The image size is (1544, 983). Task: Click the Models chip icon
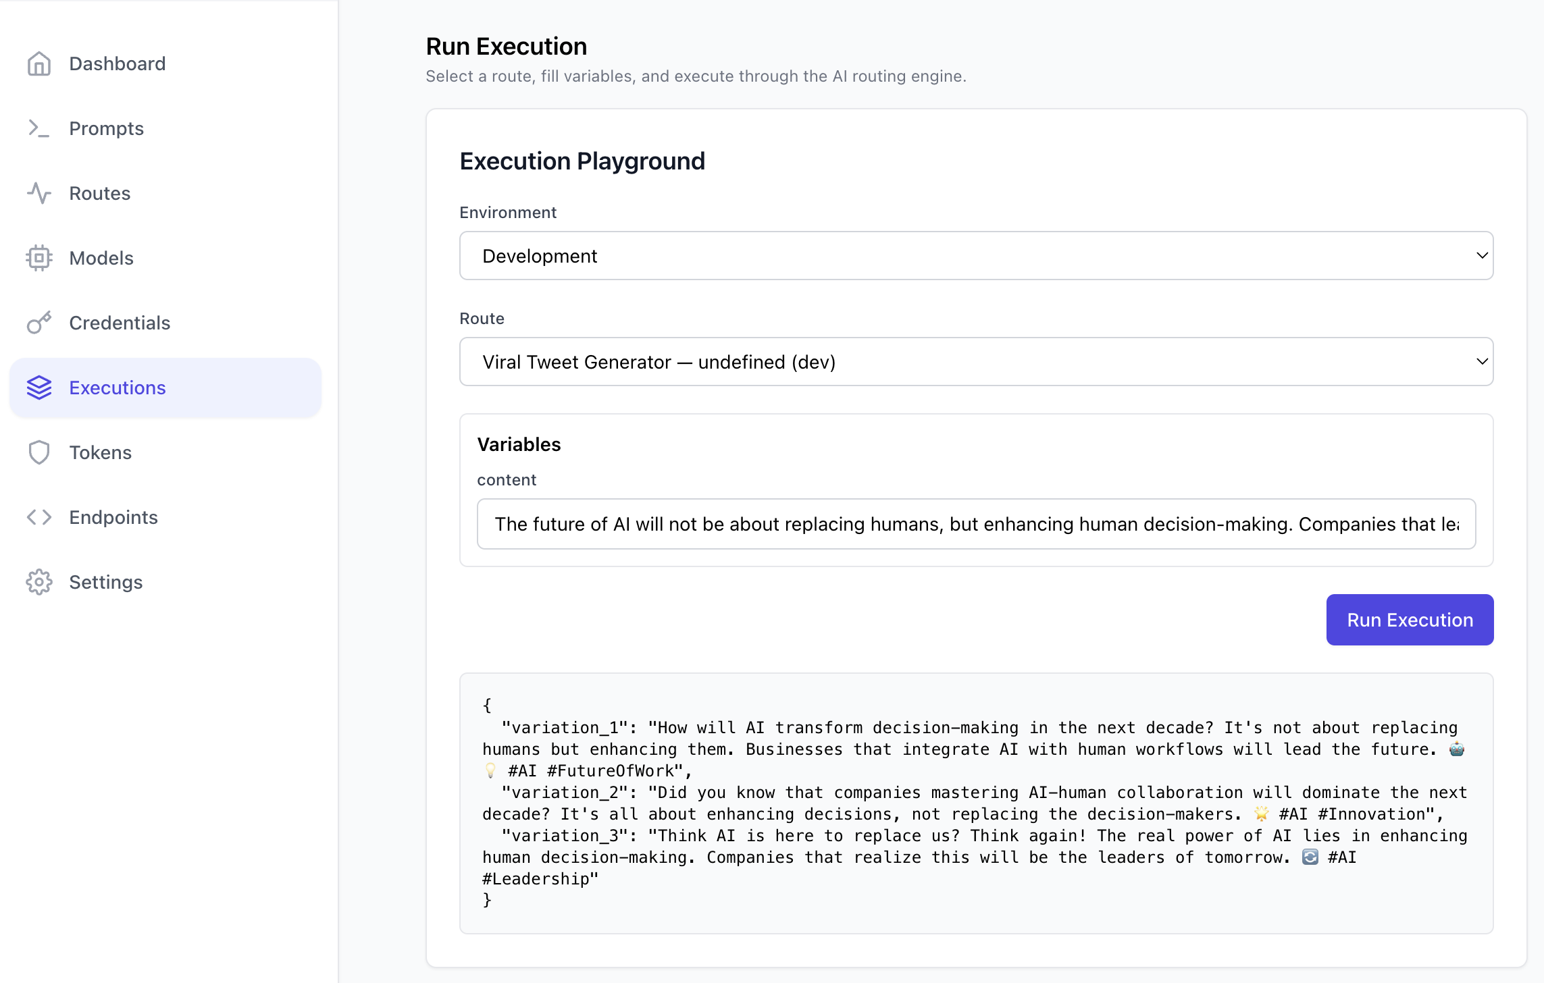coord(39,258)
